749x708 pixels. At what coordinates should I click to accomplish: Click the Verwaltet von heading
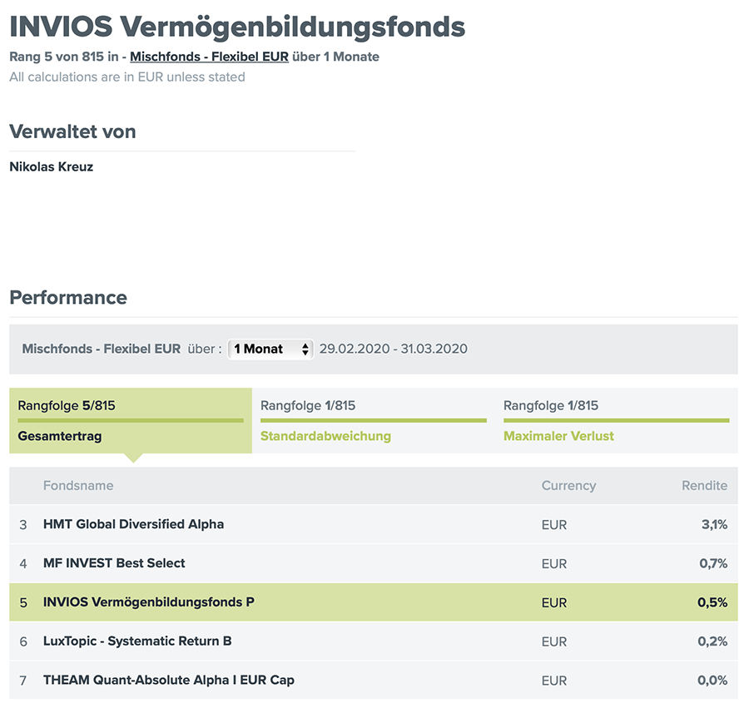click(x=72, y=131)
